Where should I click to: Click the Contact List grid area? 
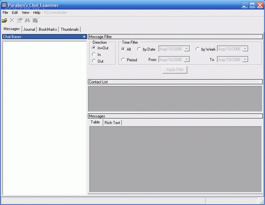175,99
